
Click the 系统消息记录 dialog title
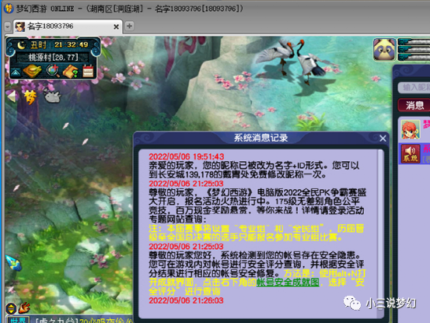point(260,138)
